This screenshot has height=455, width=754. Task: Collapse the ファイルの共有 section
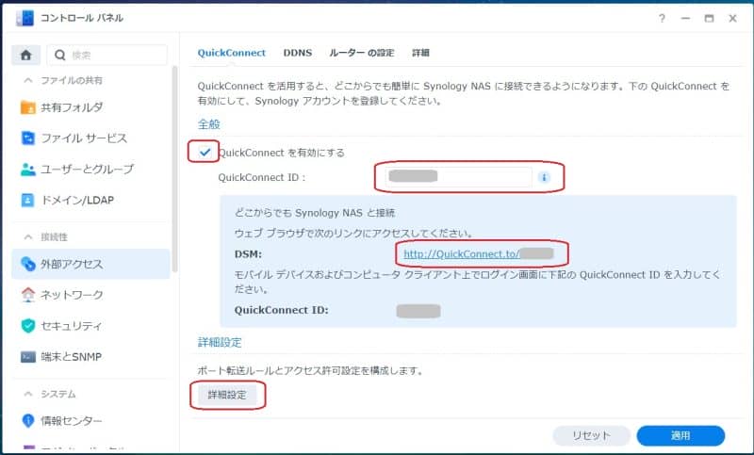tap(28, 80)
